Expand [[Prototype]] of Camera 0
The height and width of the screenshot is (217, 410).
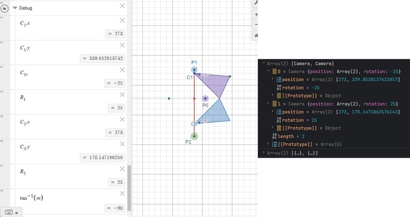pyautogui.click(x=273, y=96)
